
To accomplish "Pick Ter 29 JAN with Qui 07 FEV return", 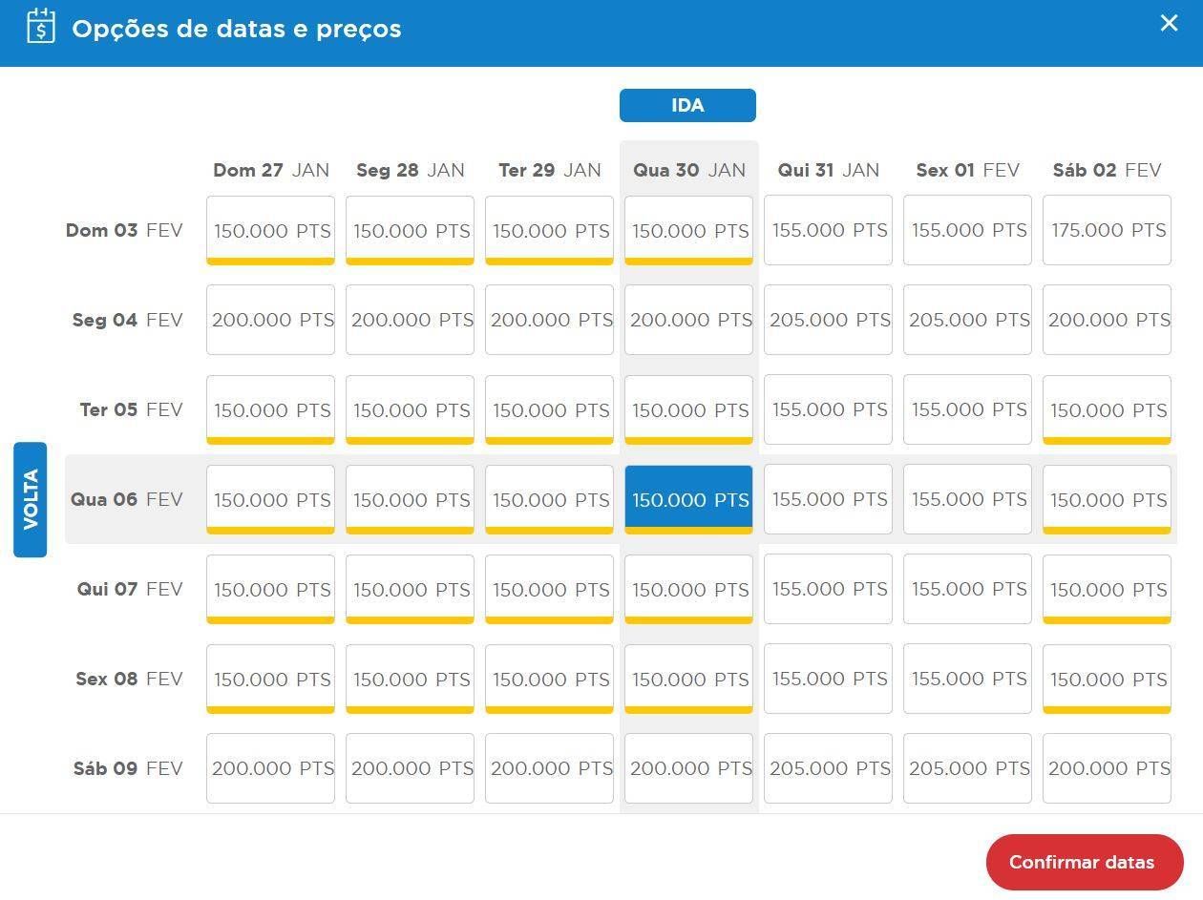I will pos(549,589).
